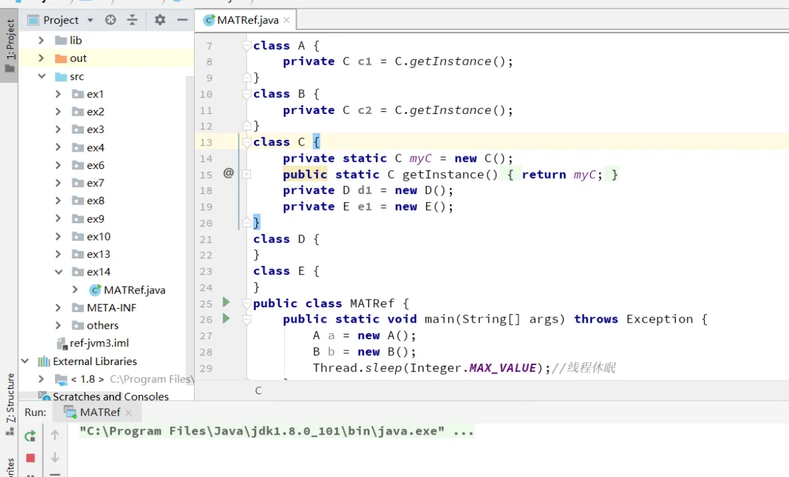Expand the lib folder
Image resolution: width=789 pixels, height=477 pixels.
pos(41,40)
